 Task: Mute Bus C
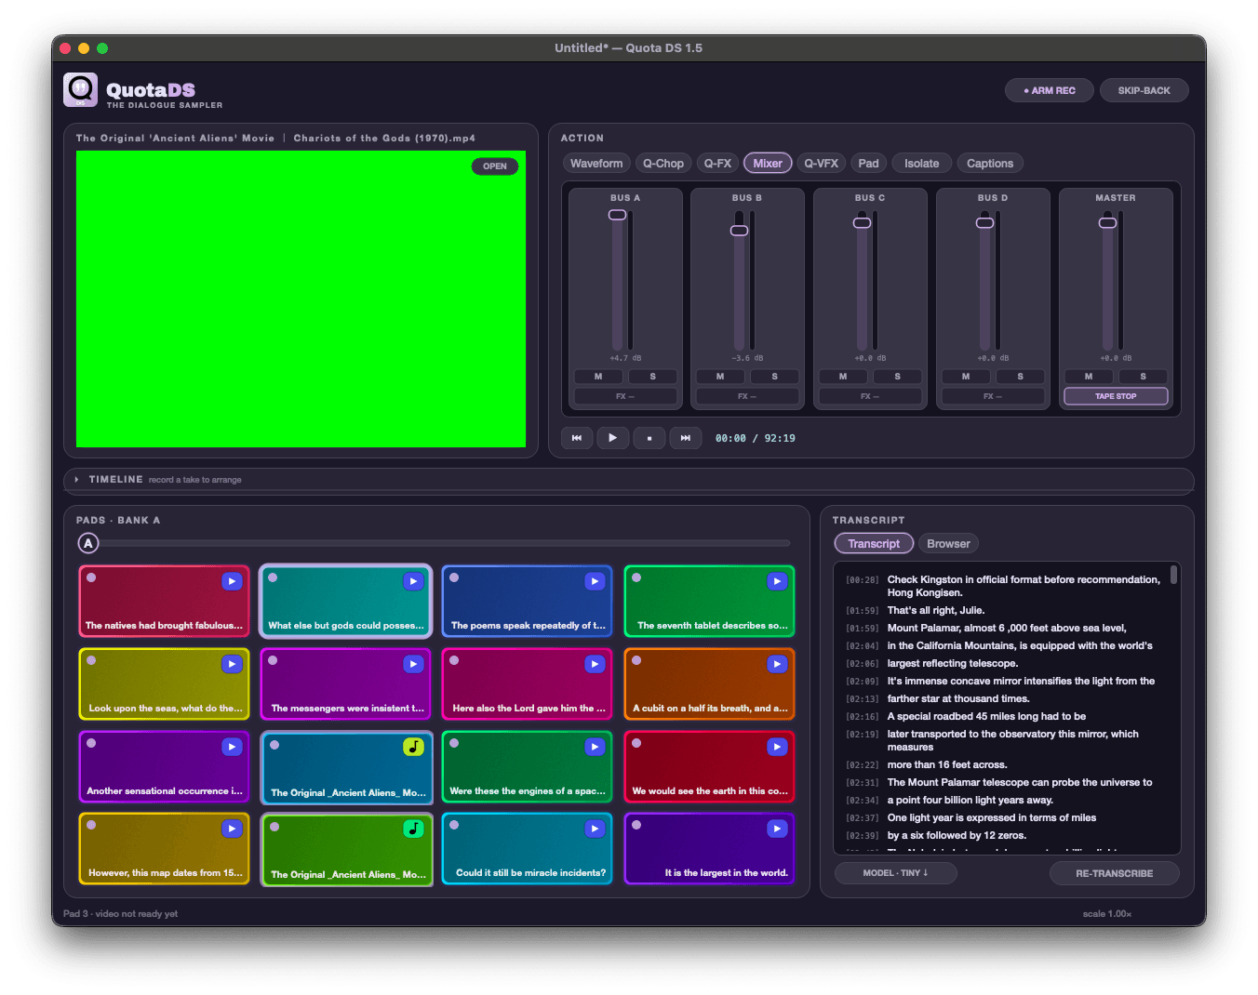pyautogui.click(x=843, y=377)
